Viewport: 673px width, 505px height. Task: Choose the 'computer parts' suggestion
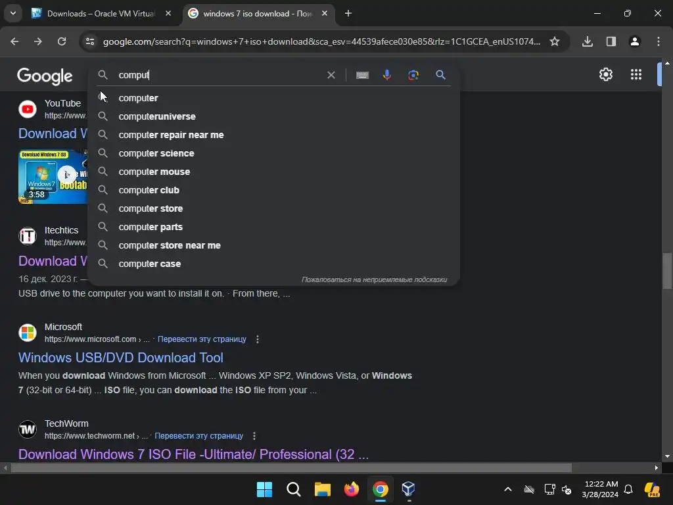273,227
